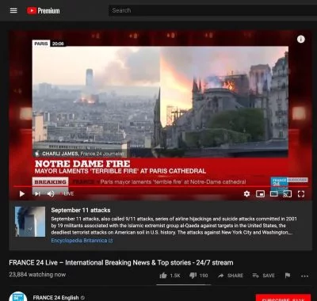The width and height of the screenshot is (317, 301).
Task: Open the September 11 attacks thumbnail
Action: [x=30, y=222]
